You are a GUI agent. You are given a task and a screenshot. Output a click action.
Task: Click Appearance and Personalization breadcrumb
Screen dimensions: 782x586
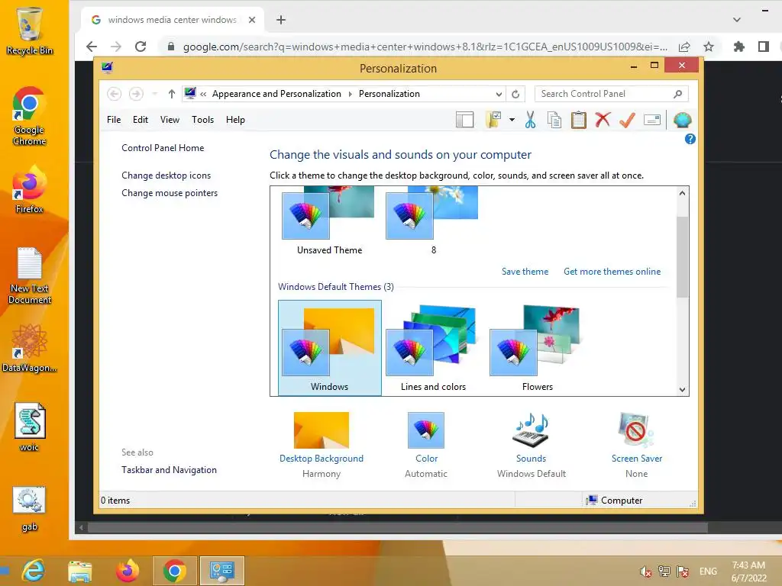(x=276, y=94)
